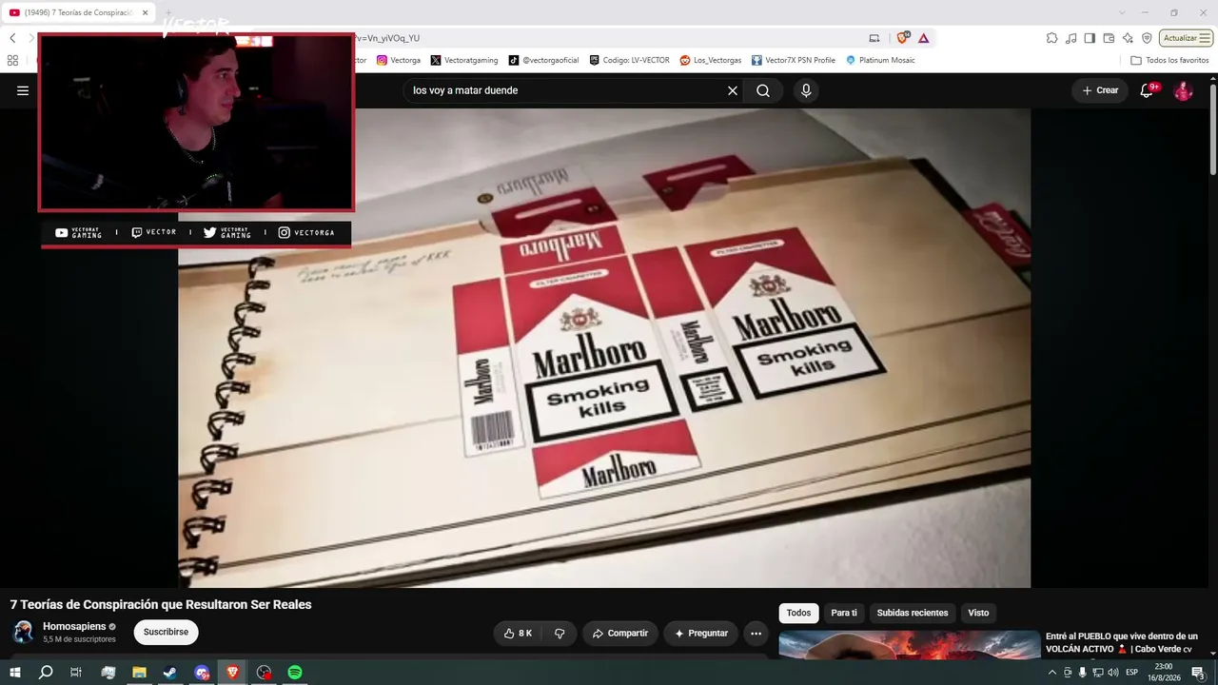Open Steam from the taskbar

click(169, 673)
